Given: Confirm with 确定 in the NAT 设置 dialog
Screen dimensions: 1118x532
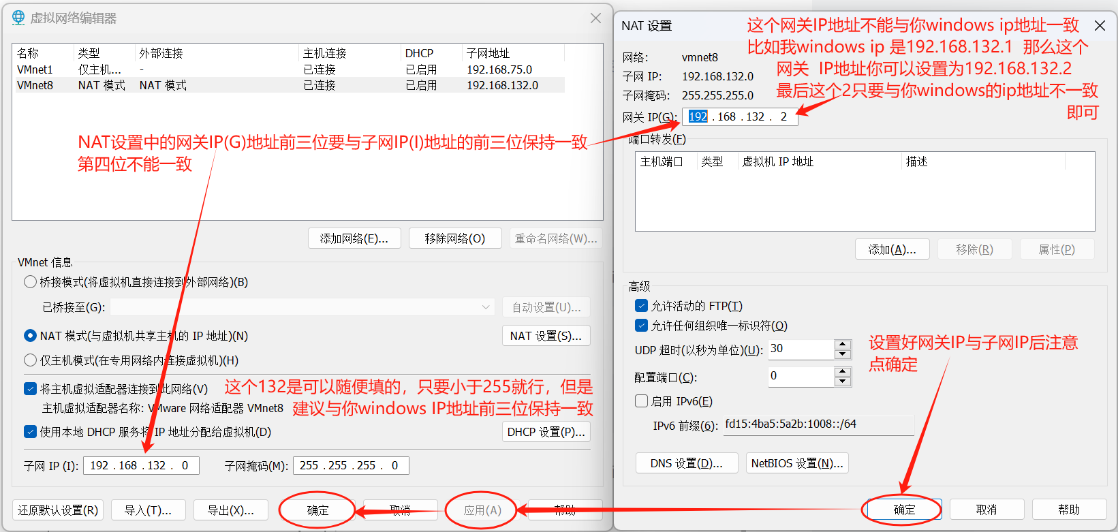Looking at the screenshot, I should tap(905, 510).
